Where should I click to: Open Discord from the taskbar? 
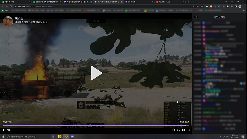point(73,137)
